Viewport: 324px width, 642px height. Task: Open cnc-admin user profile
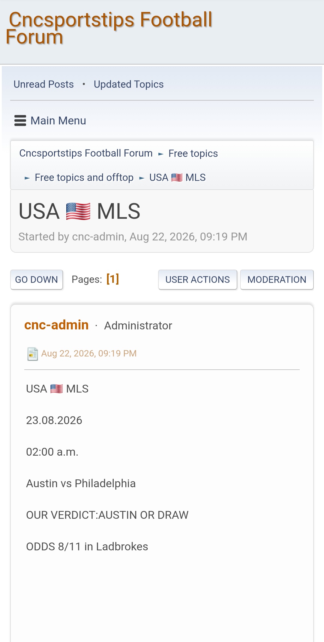pos(56,325)
